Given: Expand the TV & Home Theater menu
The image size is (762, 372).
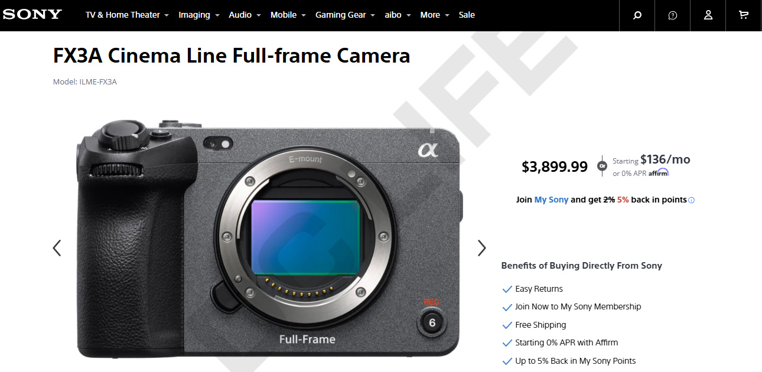Looking at the screenshot, I should 127,15.
